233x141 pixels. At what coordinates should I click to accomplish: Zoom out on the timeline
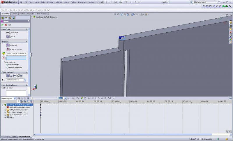click(230, 132)
